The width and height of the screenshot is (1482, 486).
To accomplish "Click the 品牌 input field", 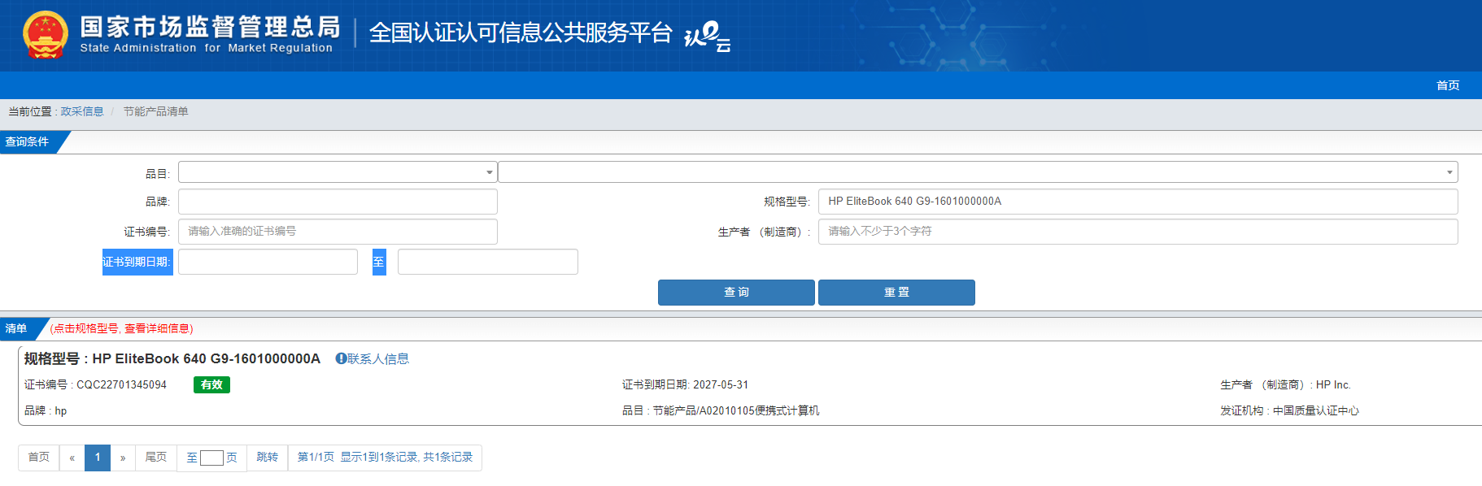I will tap(338, 202).
